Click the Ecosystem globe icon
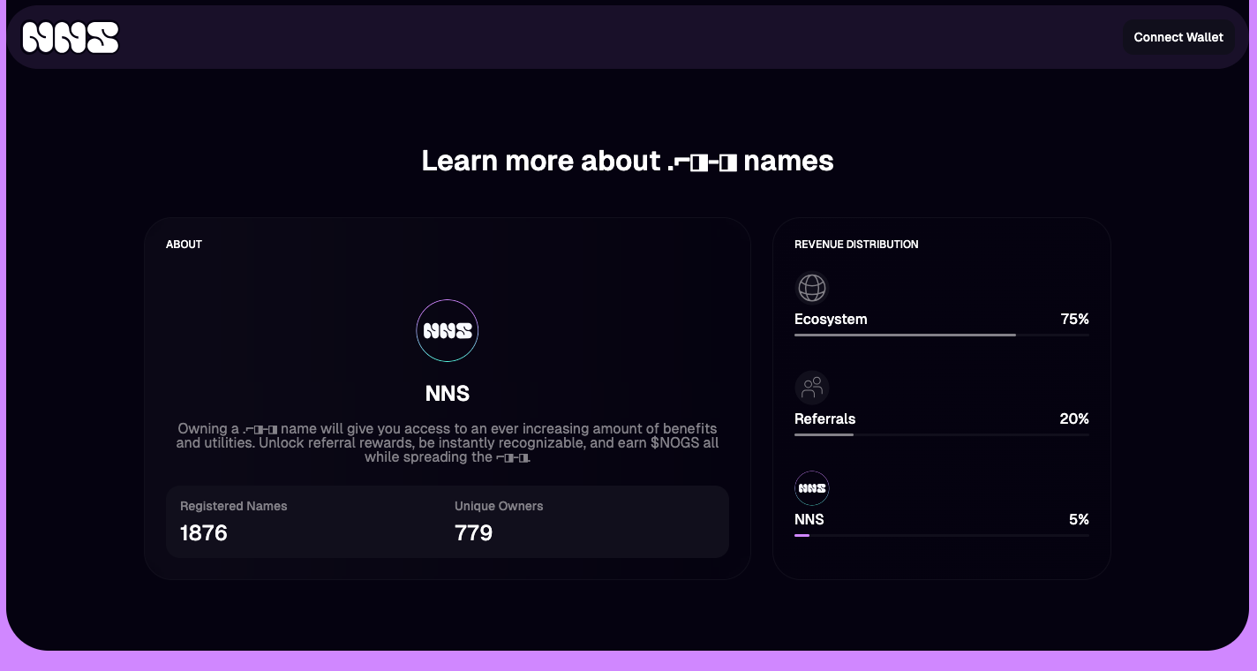The image size is (1257, 671). pyautogui.click(x=811, y=288)
